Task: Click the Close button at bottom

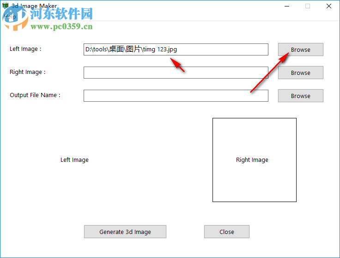Action: click(x=227, y=232)
